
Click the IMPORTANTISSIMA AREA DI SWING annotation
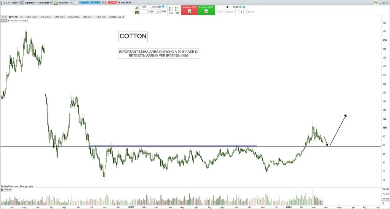(x=158, y=54)
